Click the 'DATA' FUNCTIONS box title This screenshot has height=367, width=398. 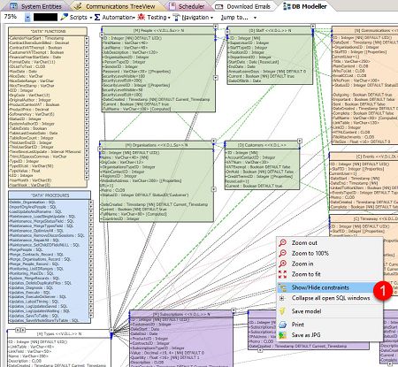click(x=48, y=31)
